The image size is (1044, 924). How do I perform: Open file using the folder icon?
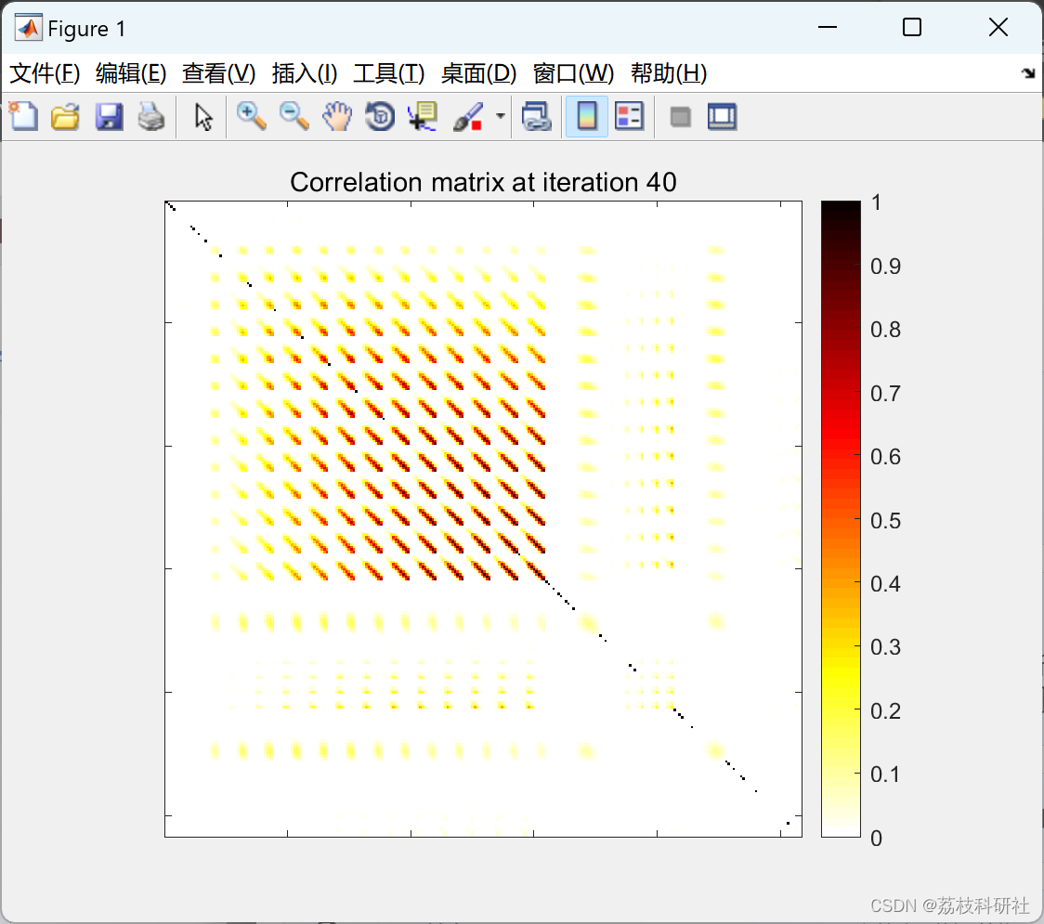coord(65,116)
